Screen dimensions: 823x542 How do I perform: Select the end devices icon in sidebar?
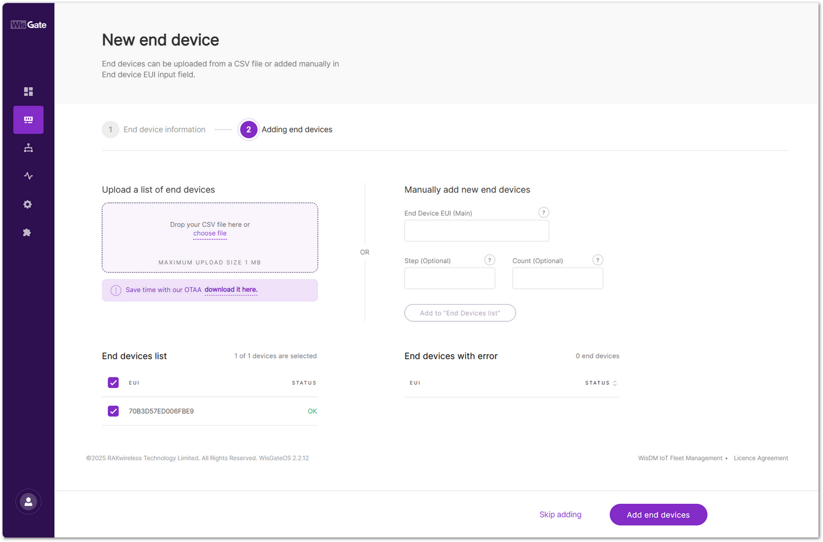pos(28,120)
